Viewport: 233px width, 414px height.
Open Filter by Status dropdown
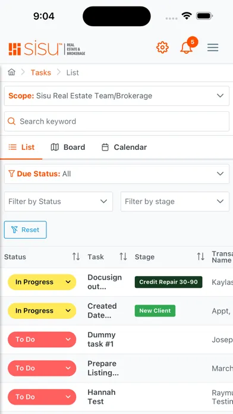click(58, 202)
